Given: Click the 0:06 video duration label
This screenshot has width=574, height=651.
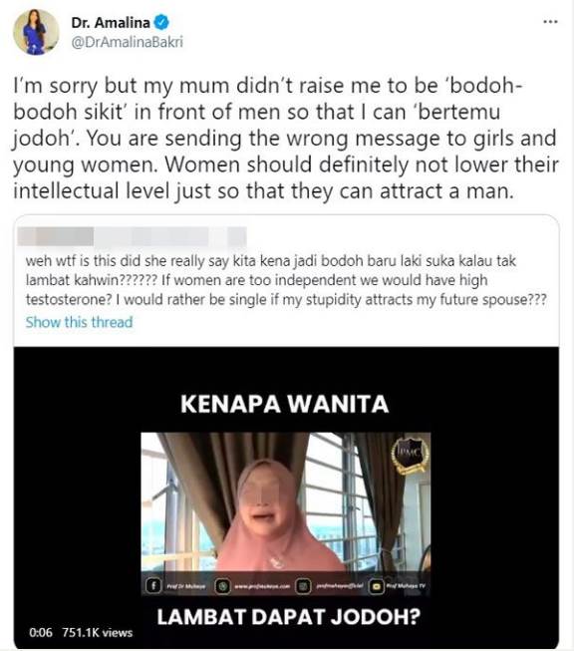Looking at the screenshot, I should [x=41, y=633].
